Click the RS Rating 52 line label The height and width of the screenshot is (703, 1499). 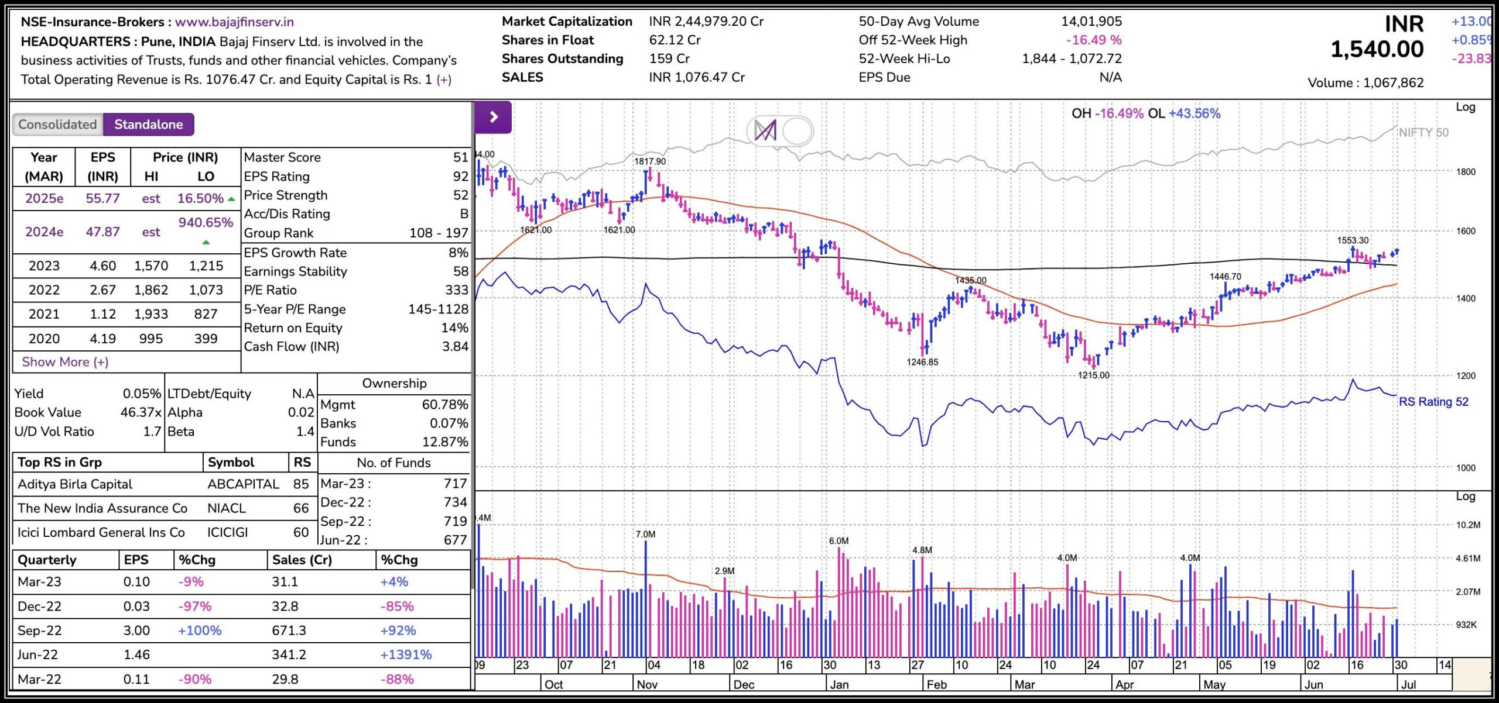[1433, 402]
